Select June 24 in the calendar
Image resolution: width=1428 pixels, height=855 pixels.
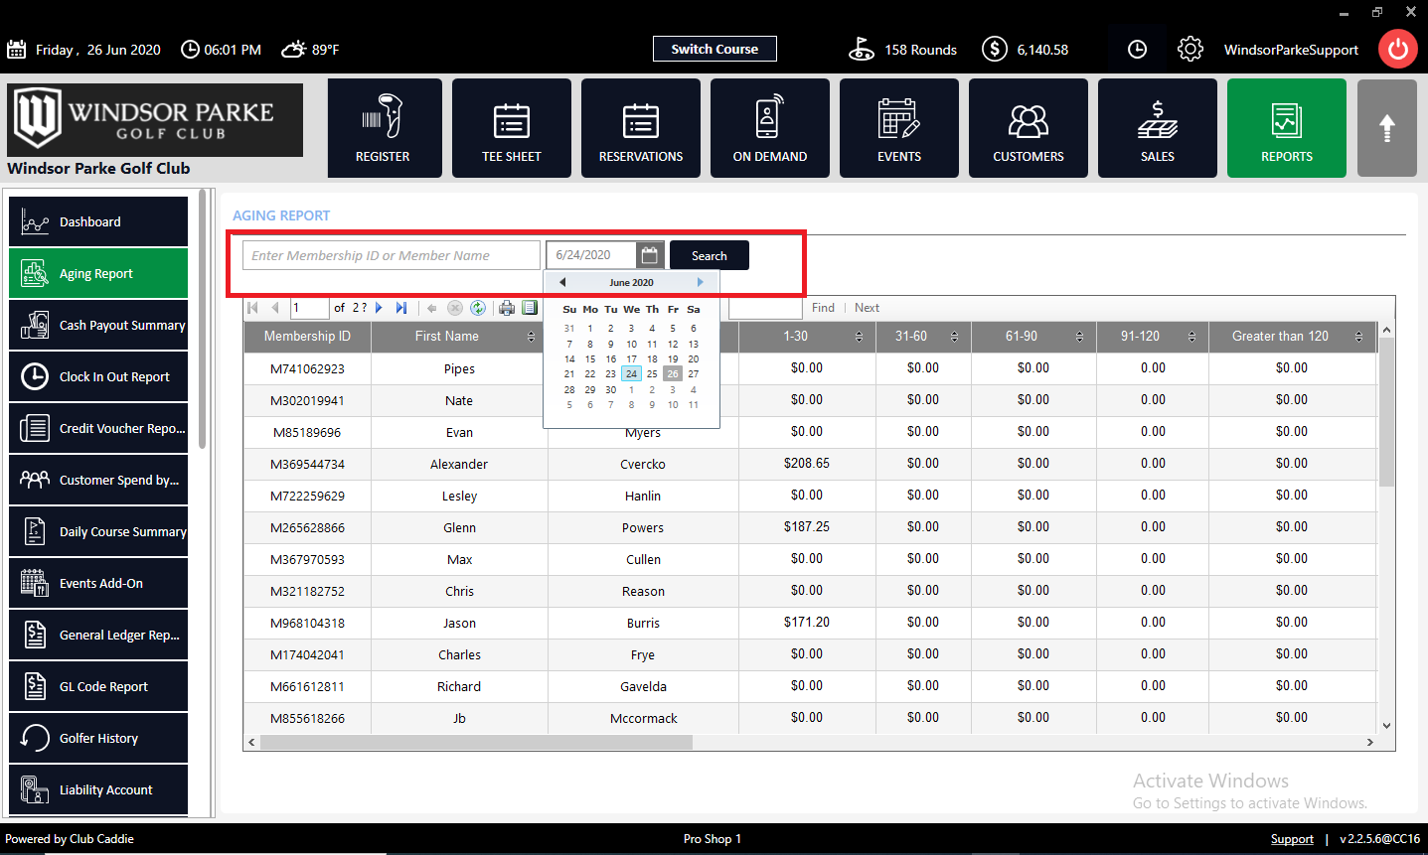click(631, 374)
